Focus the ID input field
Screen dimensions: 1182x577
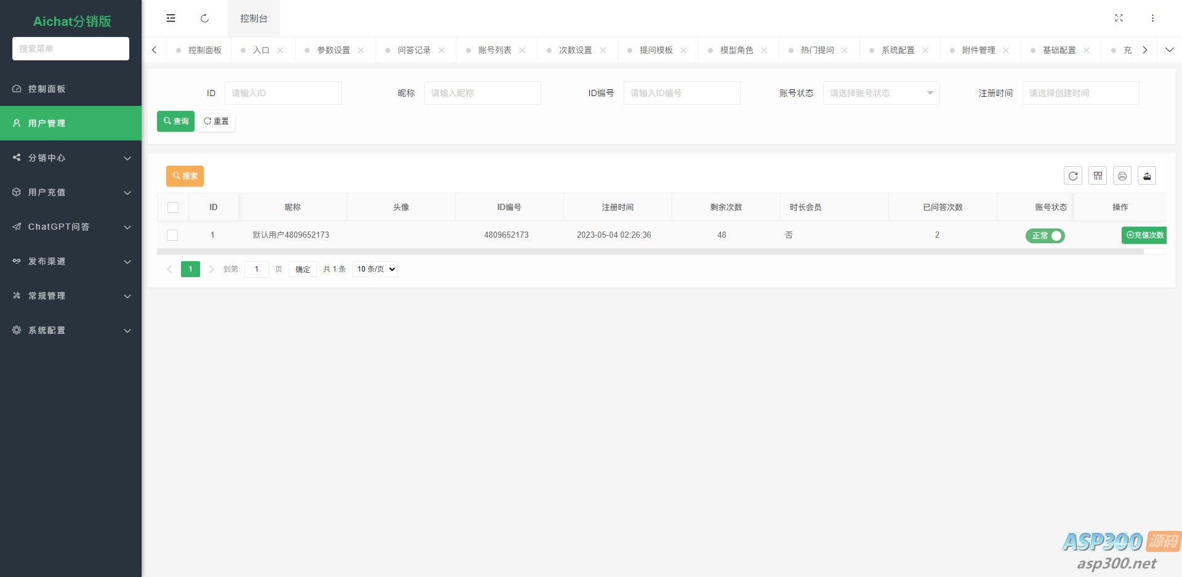pos(283,93)
